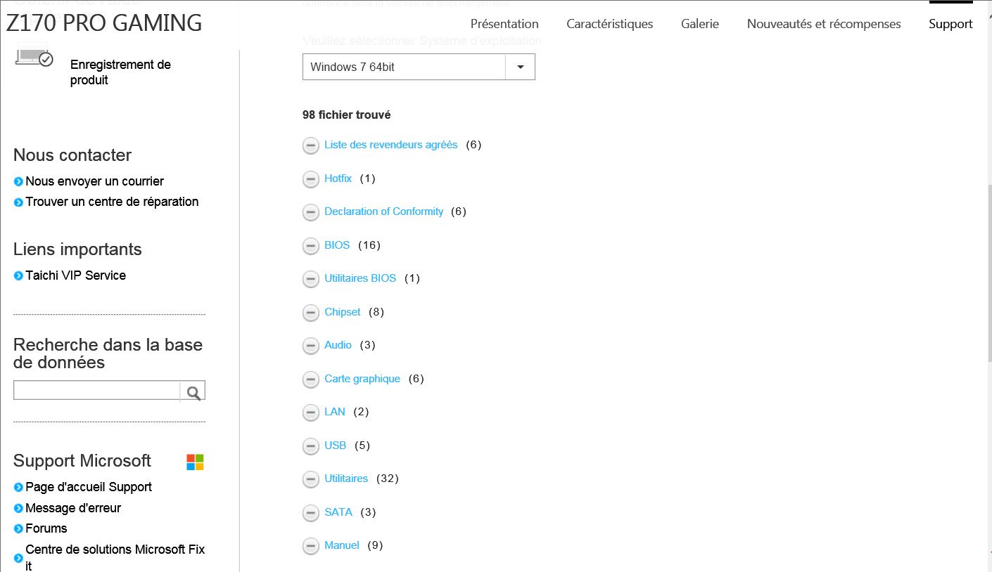Click bullet icon beside Message d'erreur
This screenshot has width=992, height=572.
18,509
